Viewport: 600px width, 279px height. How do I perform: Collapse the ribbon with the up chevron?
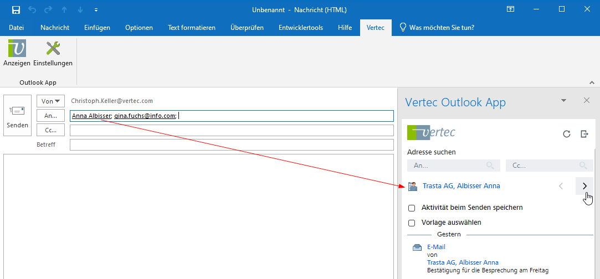[591, 82]
